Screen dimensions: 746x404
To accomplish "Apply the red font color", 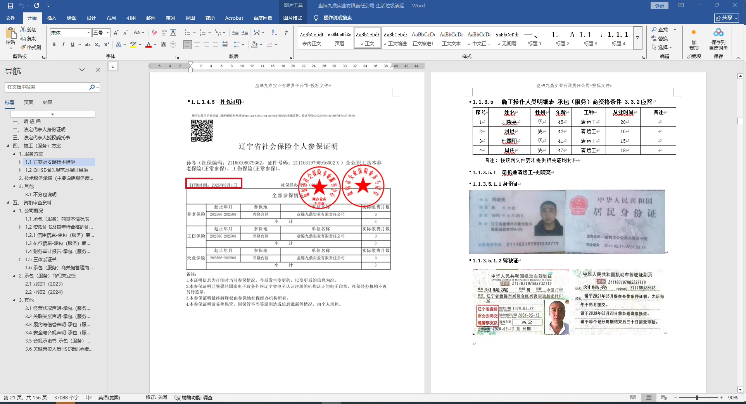I will [148, 45].
